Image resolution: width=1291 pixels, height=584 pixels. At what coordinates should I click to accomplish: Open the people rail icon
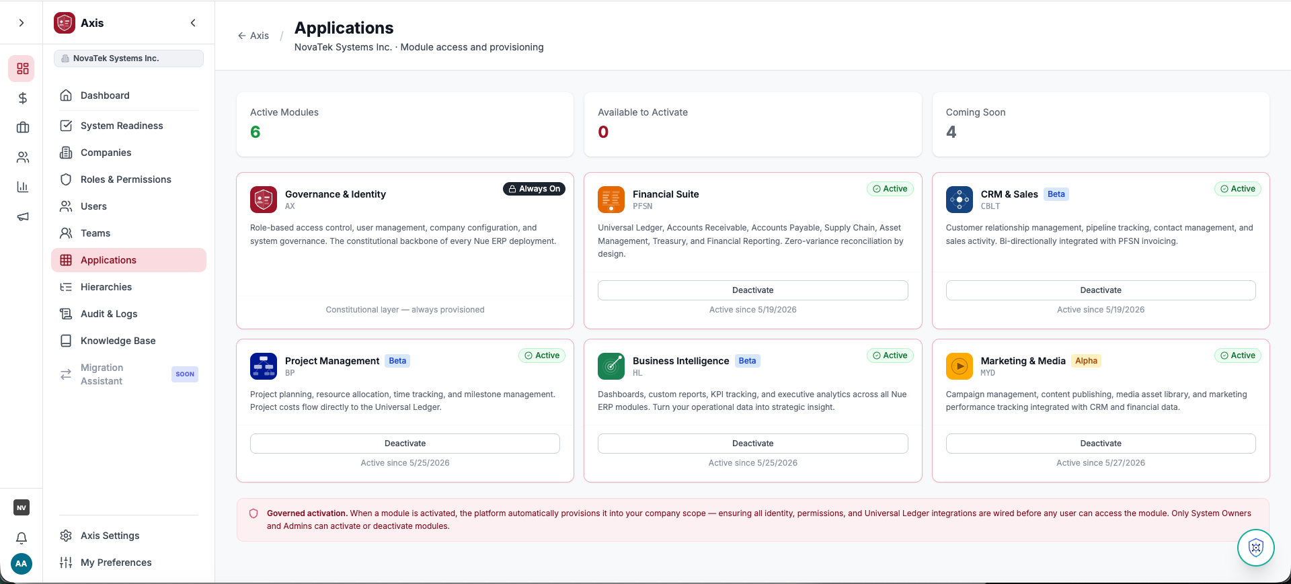[x=22, y=157]
